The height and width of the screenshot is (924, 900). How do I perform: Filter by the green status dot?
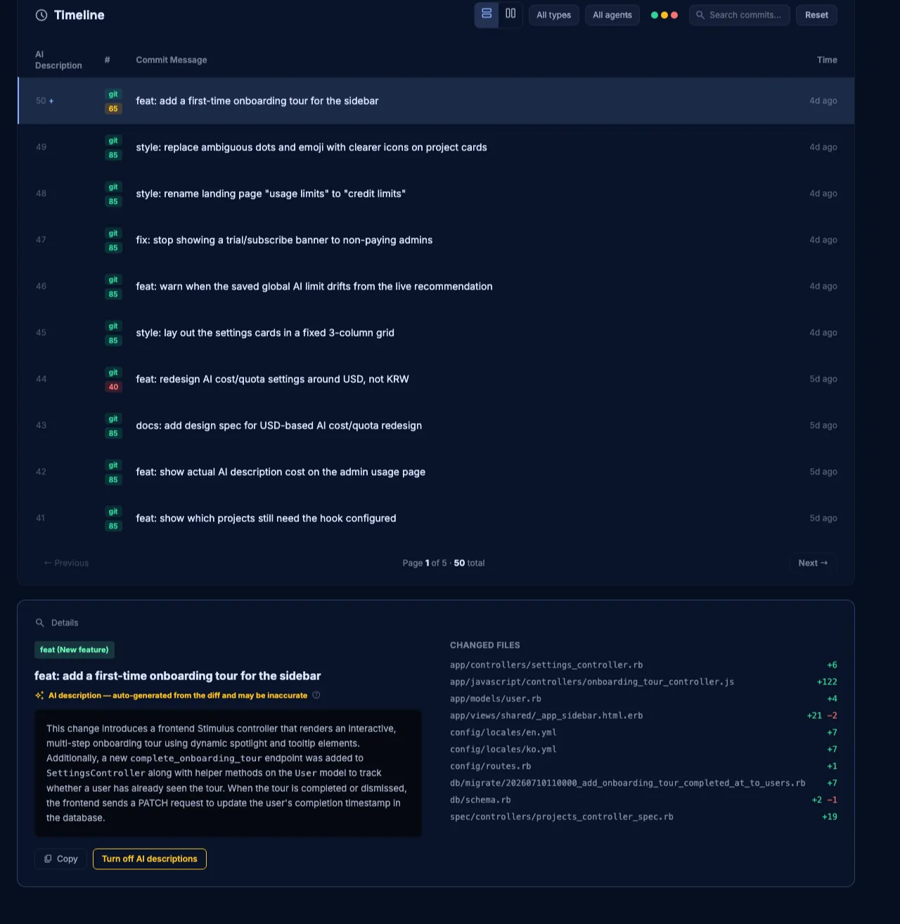click(x=655, y=15)
